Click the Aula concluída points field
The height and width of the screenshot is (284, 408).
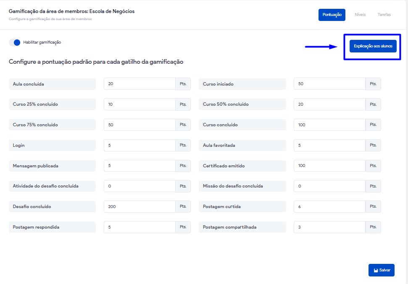coord(140,84)
